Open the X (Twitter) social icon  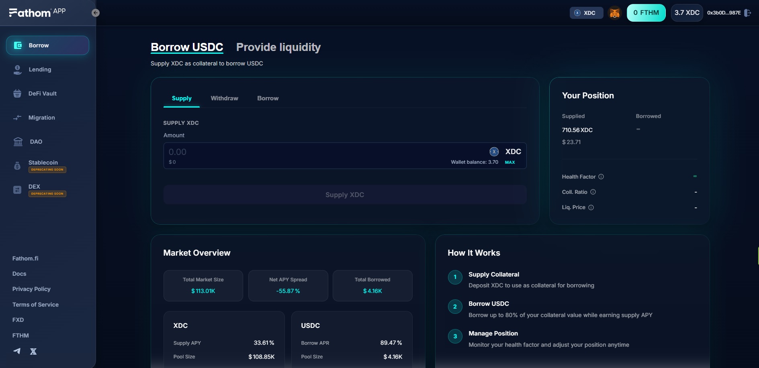(x=33, y=352)
